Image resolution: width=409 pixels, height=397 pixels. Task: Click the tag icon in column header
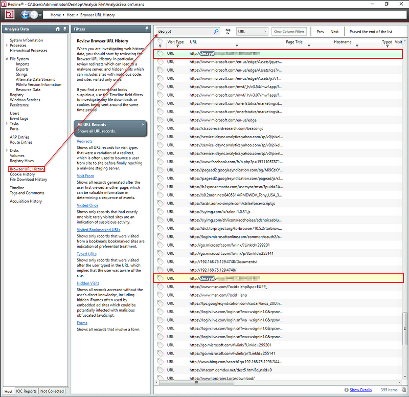(x=160, y=41)
